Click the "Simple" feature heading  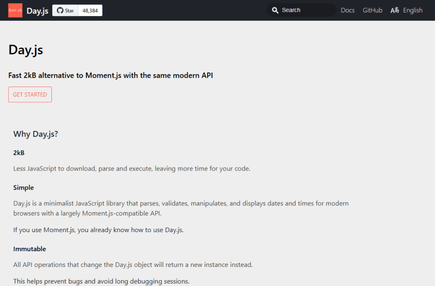[x=23, y=188]
